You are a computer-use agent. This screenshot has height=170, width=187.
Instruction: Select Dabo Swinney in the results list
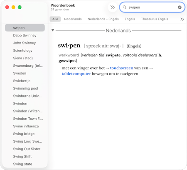[25, 35]
